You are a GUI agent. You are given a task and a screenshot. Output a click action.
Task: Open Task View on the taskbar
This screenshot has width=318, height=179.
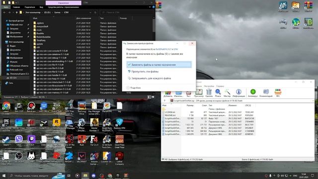(x=69, y=176)
